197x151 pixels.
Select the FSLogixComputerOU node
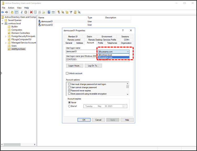(21, 39)
